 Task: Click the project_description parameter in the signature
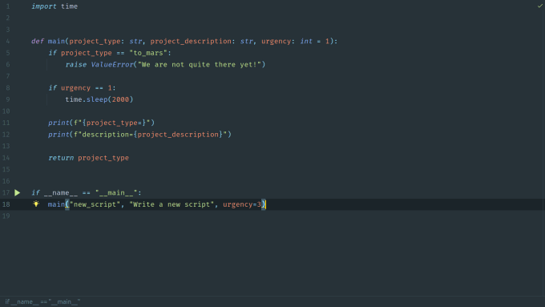point(191,41)
